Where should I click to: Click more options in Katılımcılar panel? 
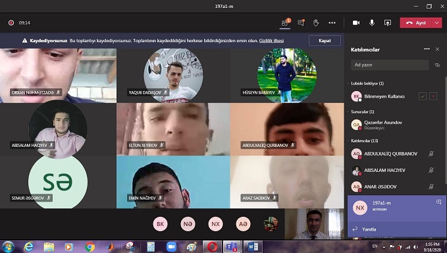pyautogui.click(x=427, y=49)
